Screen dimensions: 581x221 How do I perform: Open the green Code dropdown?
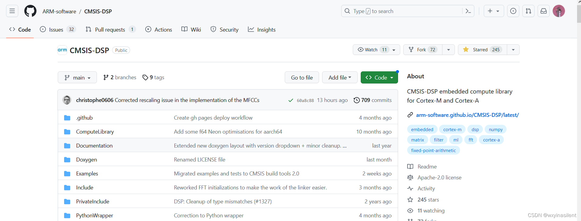[x=379, y=77]
